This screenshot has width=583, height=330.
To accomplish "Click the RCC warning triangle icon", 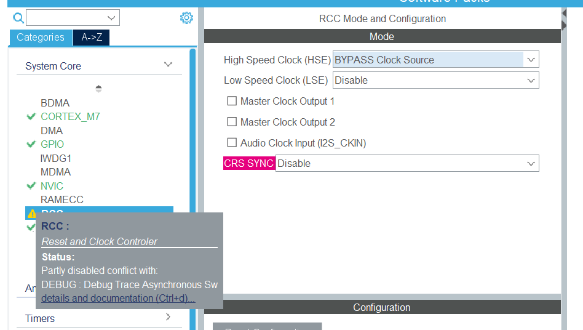I will [x=31, y=213].
